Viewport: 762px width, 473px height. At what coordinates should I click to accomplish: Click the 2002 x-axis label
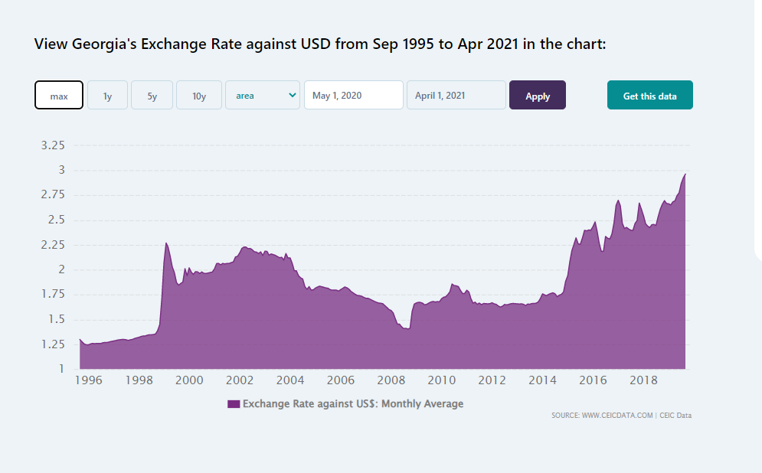[240, 380]
